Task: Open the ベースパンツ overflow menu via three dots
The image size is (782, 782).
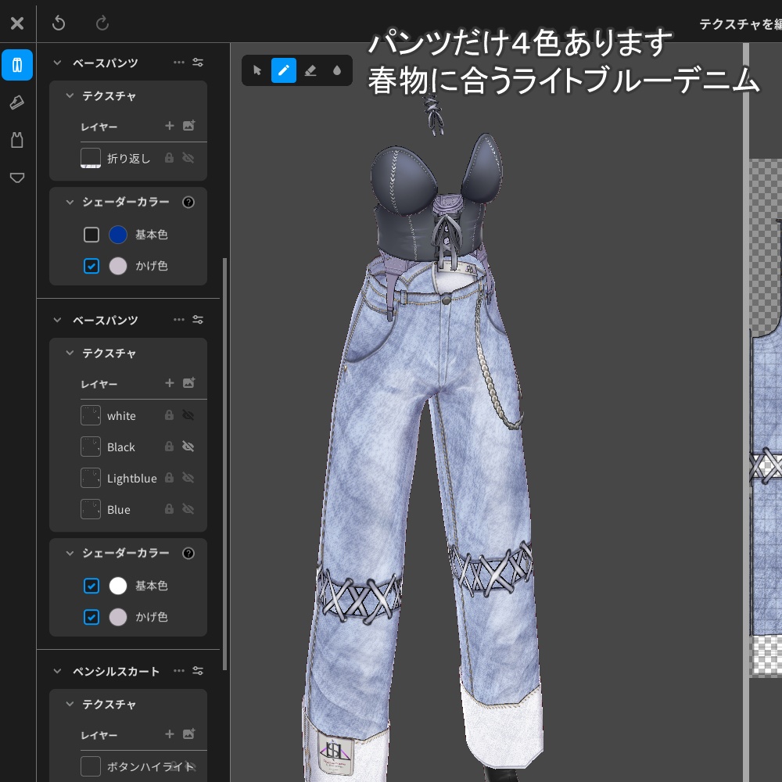Action: click(x=178, y=319)
